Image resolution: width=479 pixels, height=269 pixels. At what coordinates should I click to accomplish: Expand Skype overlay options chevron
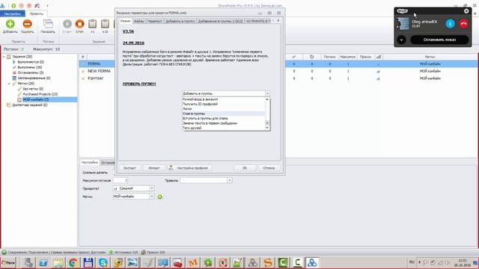(x=401, y=40)
